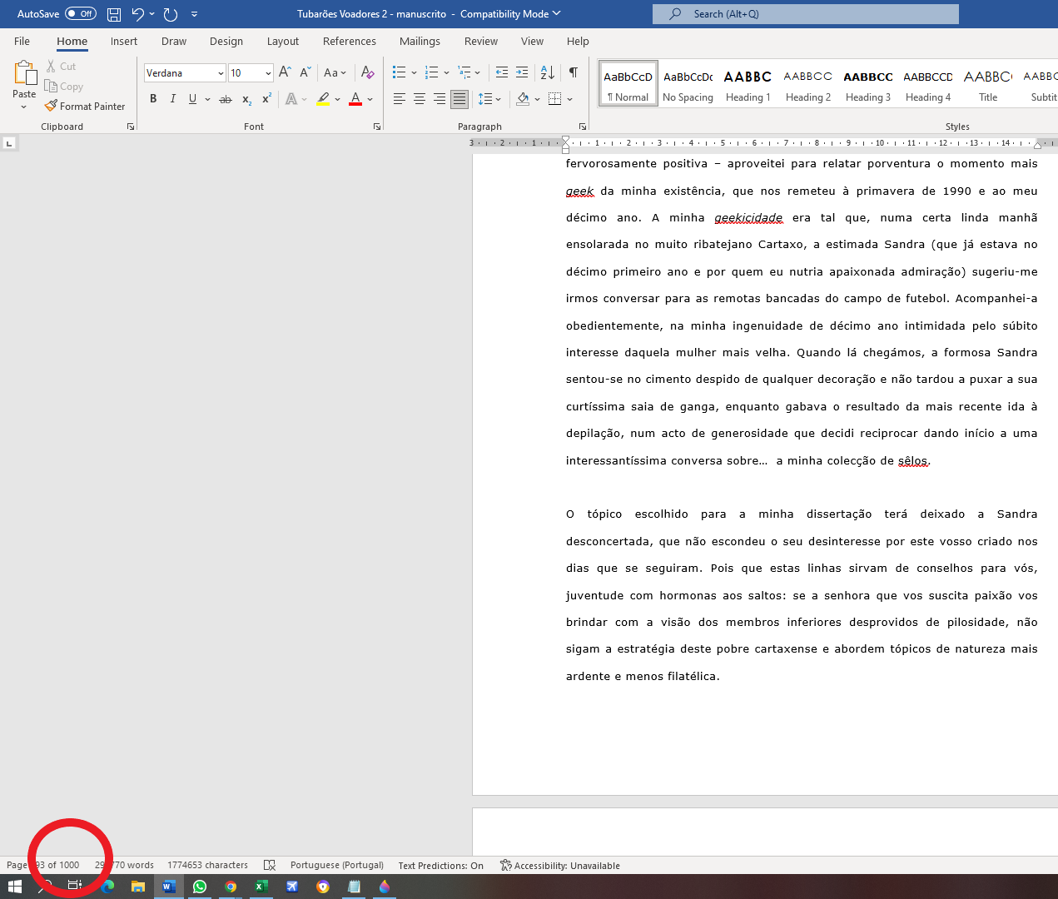The width and height of the screenshot is (1058, 899).
Task: Click the Sort A-Z icon
Action: pos(547,72)
